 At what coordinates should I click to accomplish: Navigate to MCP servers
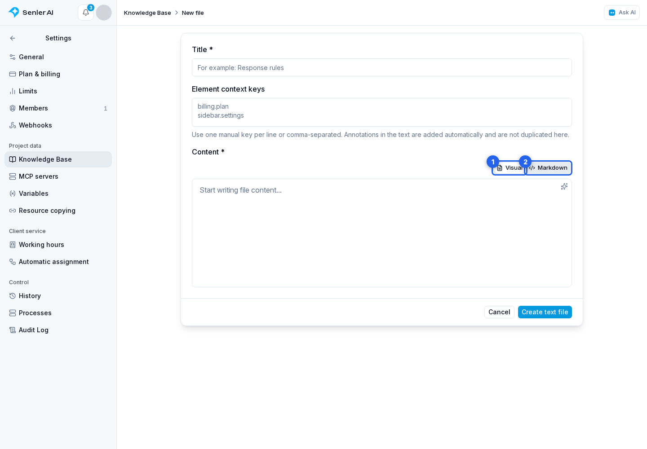coord(58,176)
